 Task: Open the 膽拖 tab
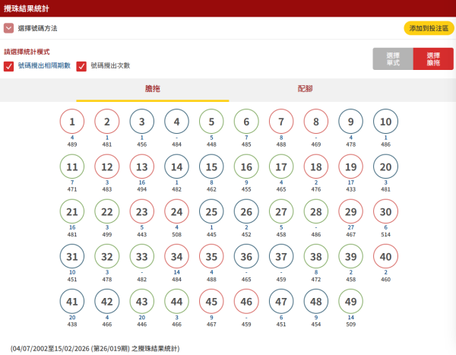tap(152, 89)
